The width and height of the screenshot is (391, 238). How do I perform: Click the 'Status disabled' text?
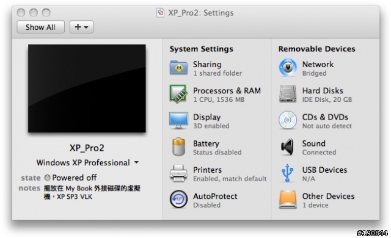click(x=217, y=153)
